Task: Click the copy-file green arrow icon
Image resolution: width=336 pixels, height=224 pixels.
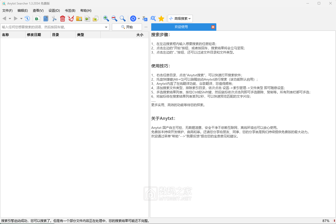Action: (87, 19)
